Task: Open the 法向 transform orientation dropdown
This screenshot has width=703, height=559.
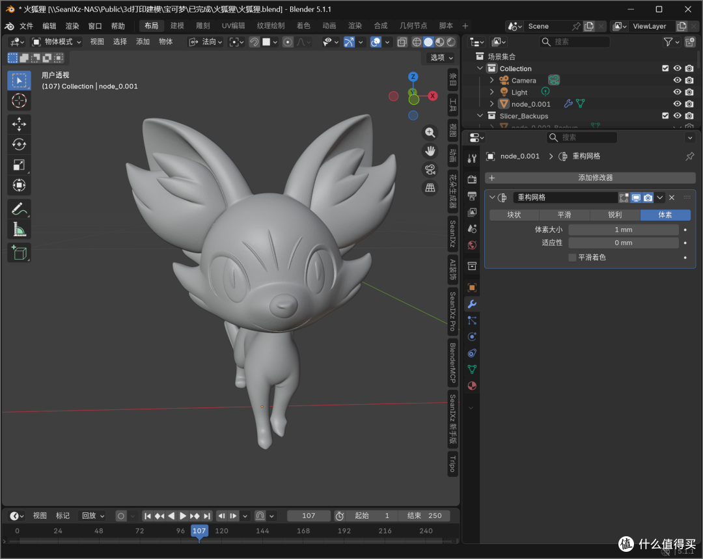Action: pos(206,42)
